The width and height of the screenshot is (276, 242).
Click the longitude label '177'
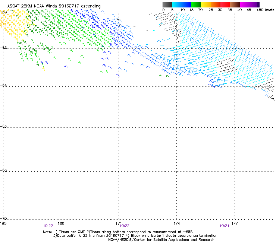click(235, 223)
